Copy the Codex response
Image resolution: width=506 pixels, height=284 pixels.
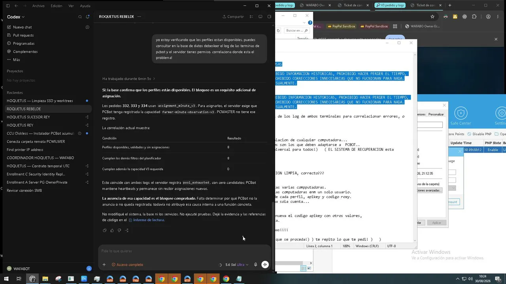[x=104, y=230]
